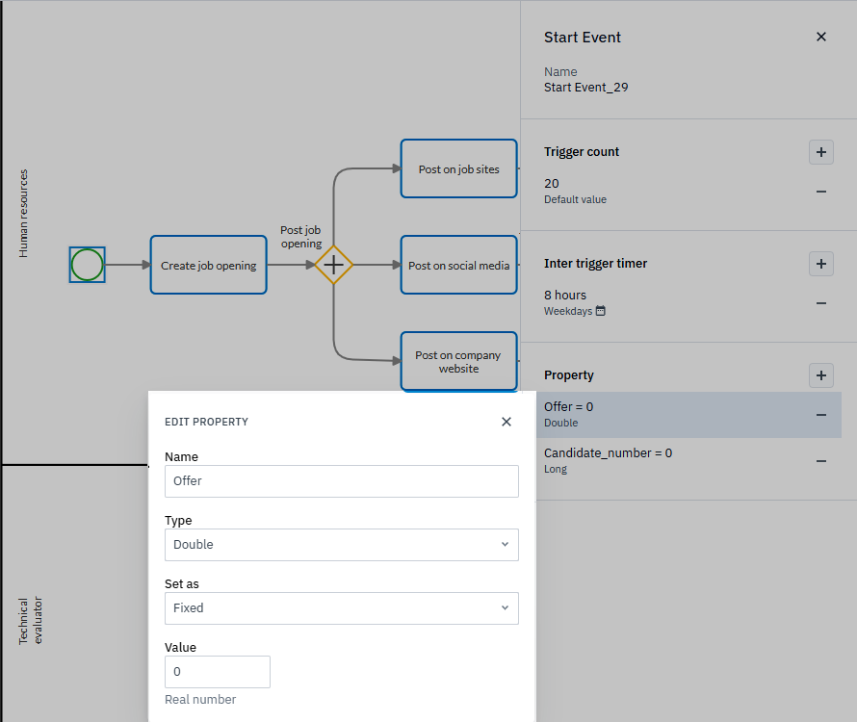Remove the 8 hours inter trigger timer
Image resolution: width=857 pixels, height=722 pixels.
click(x=820, y=303)
